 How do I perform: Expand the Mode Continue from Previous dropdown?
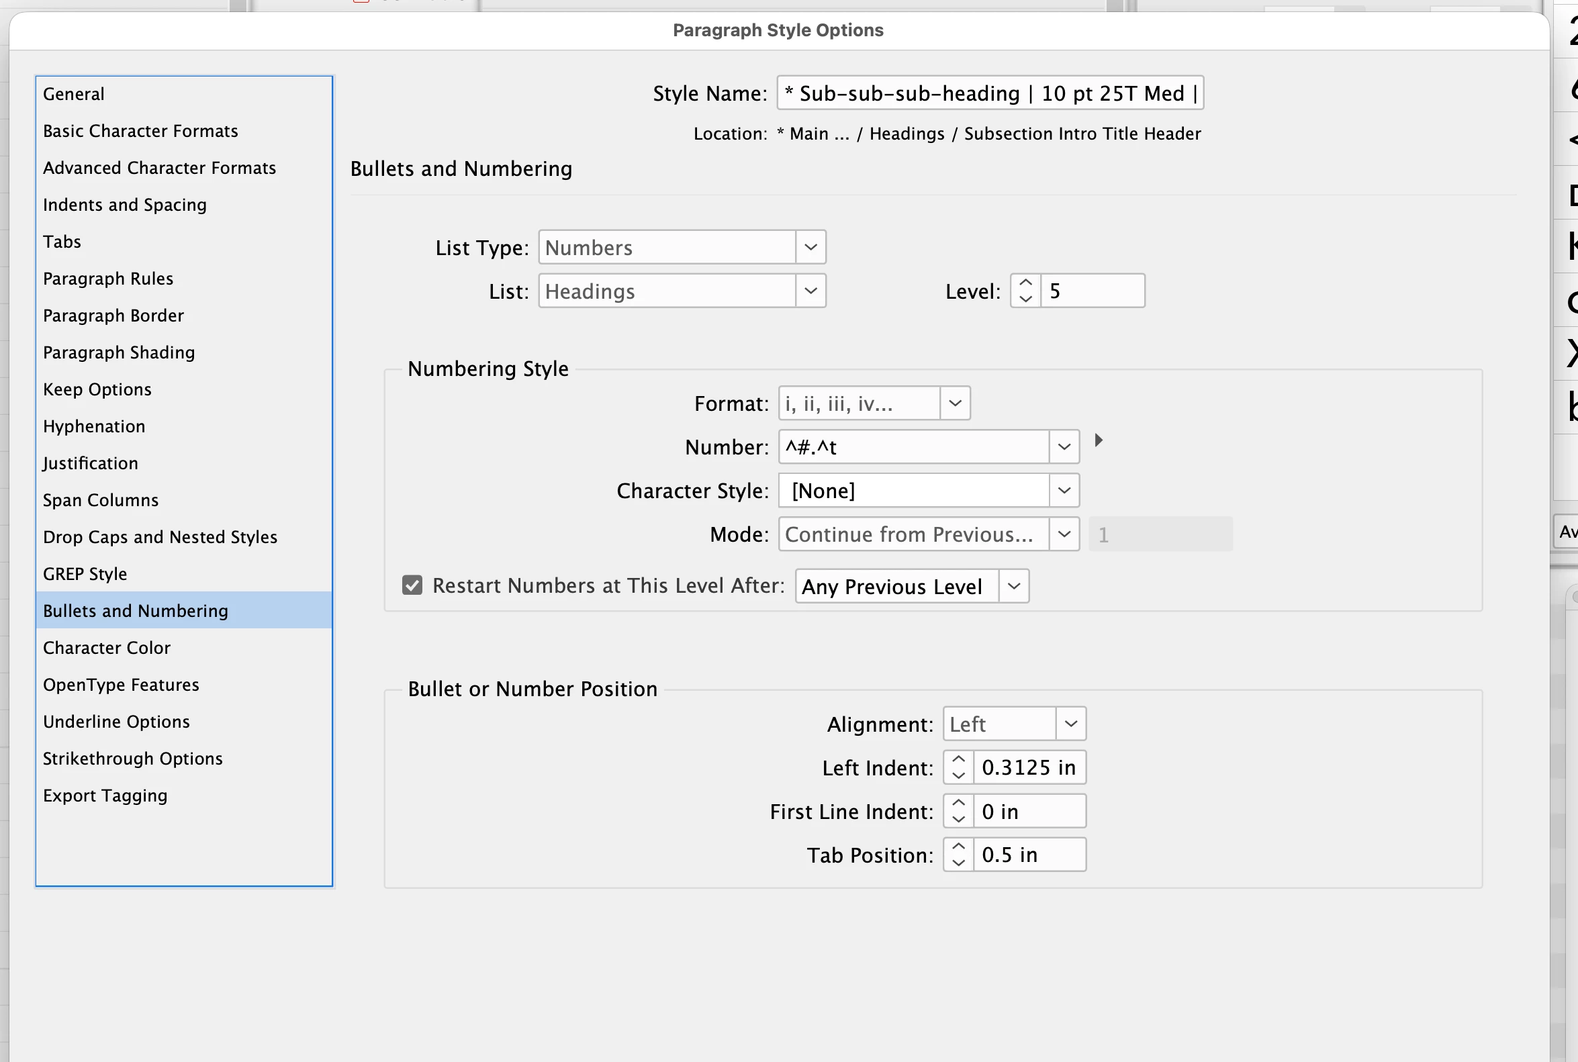(928, 534)
